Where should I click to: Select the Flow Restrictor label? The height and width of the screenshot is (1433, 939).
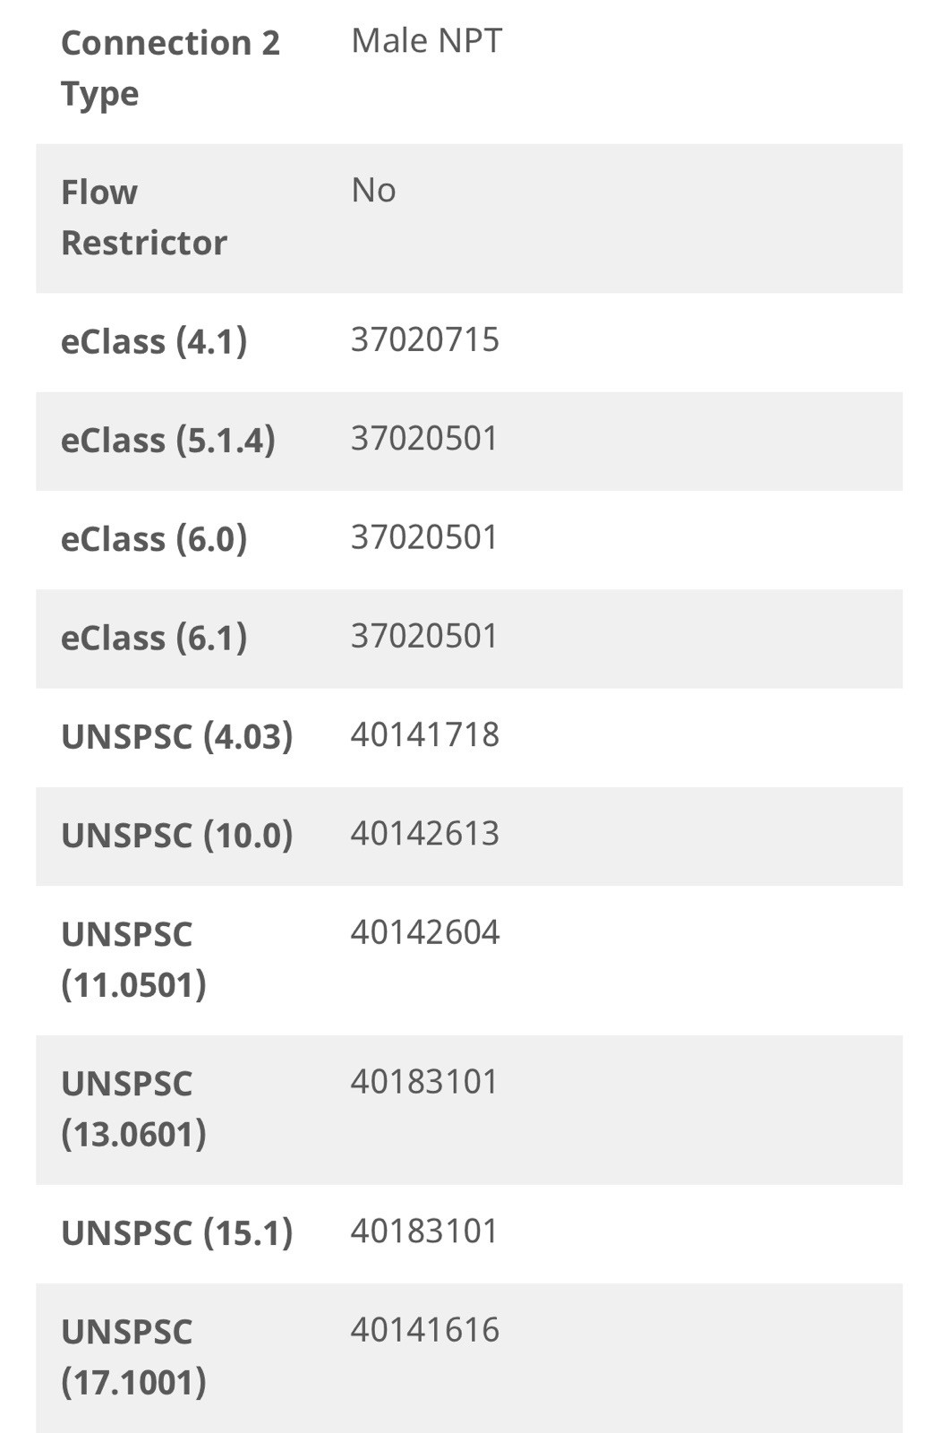144,218
